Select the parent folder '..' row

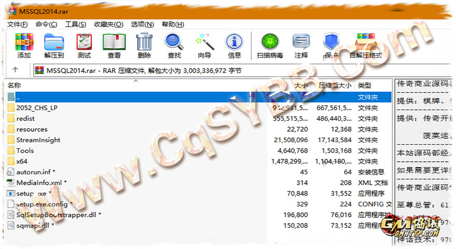(198, 97)
